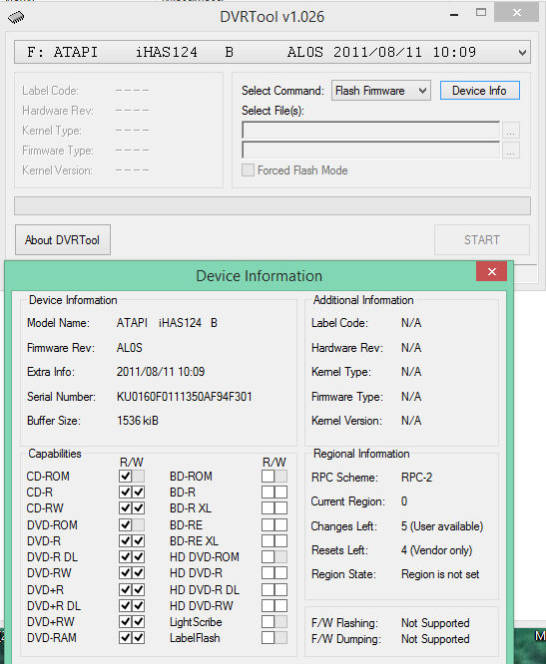
Task: Toggle CD-R write checkbox
Action: click(138, 493)
